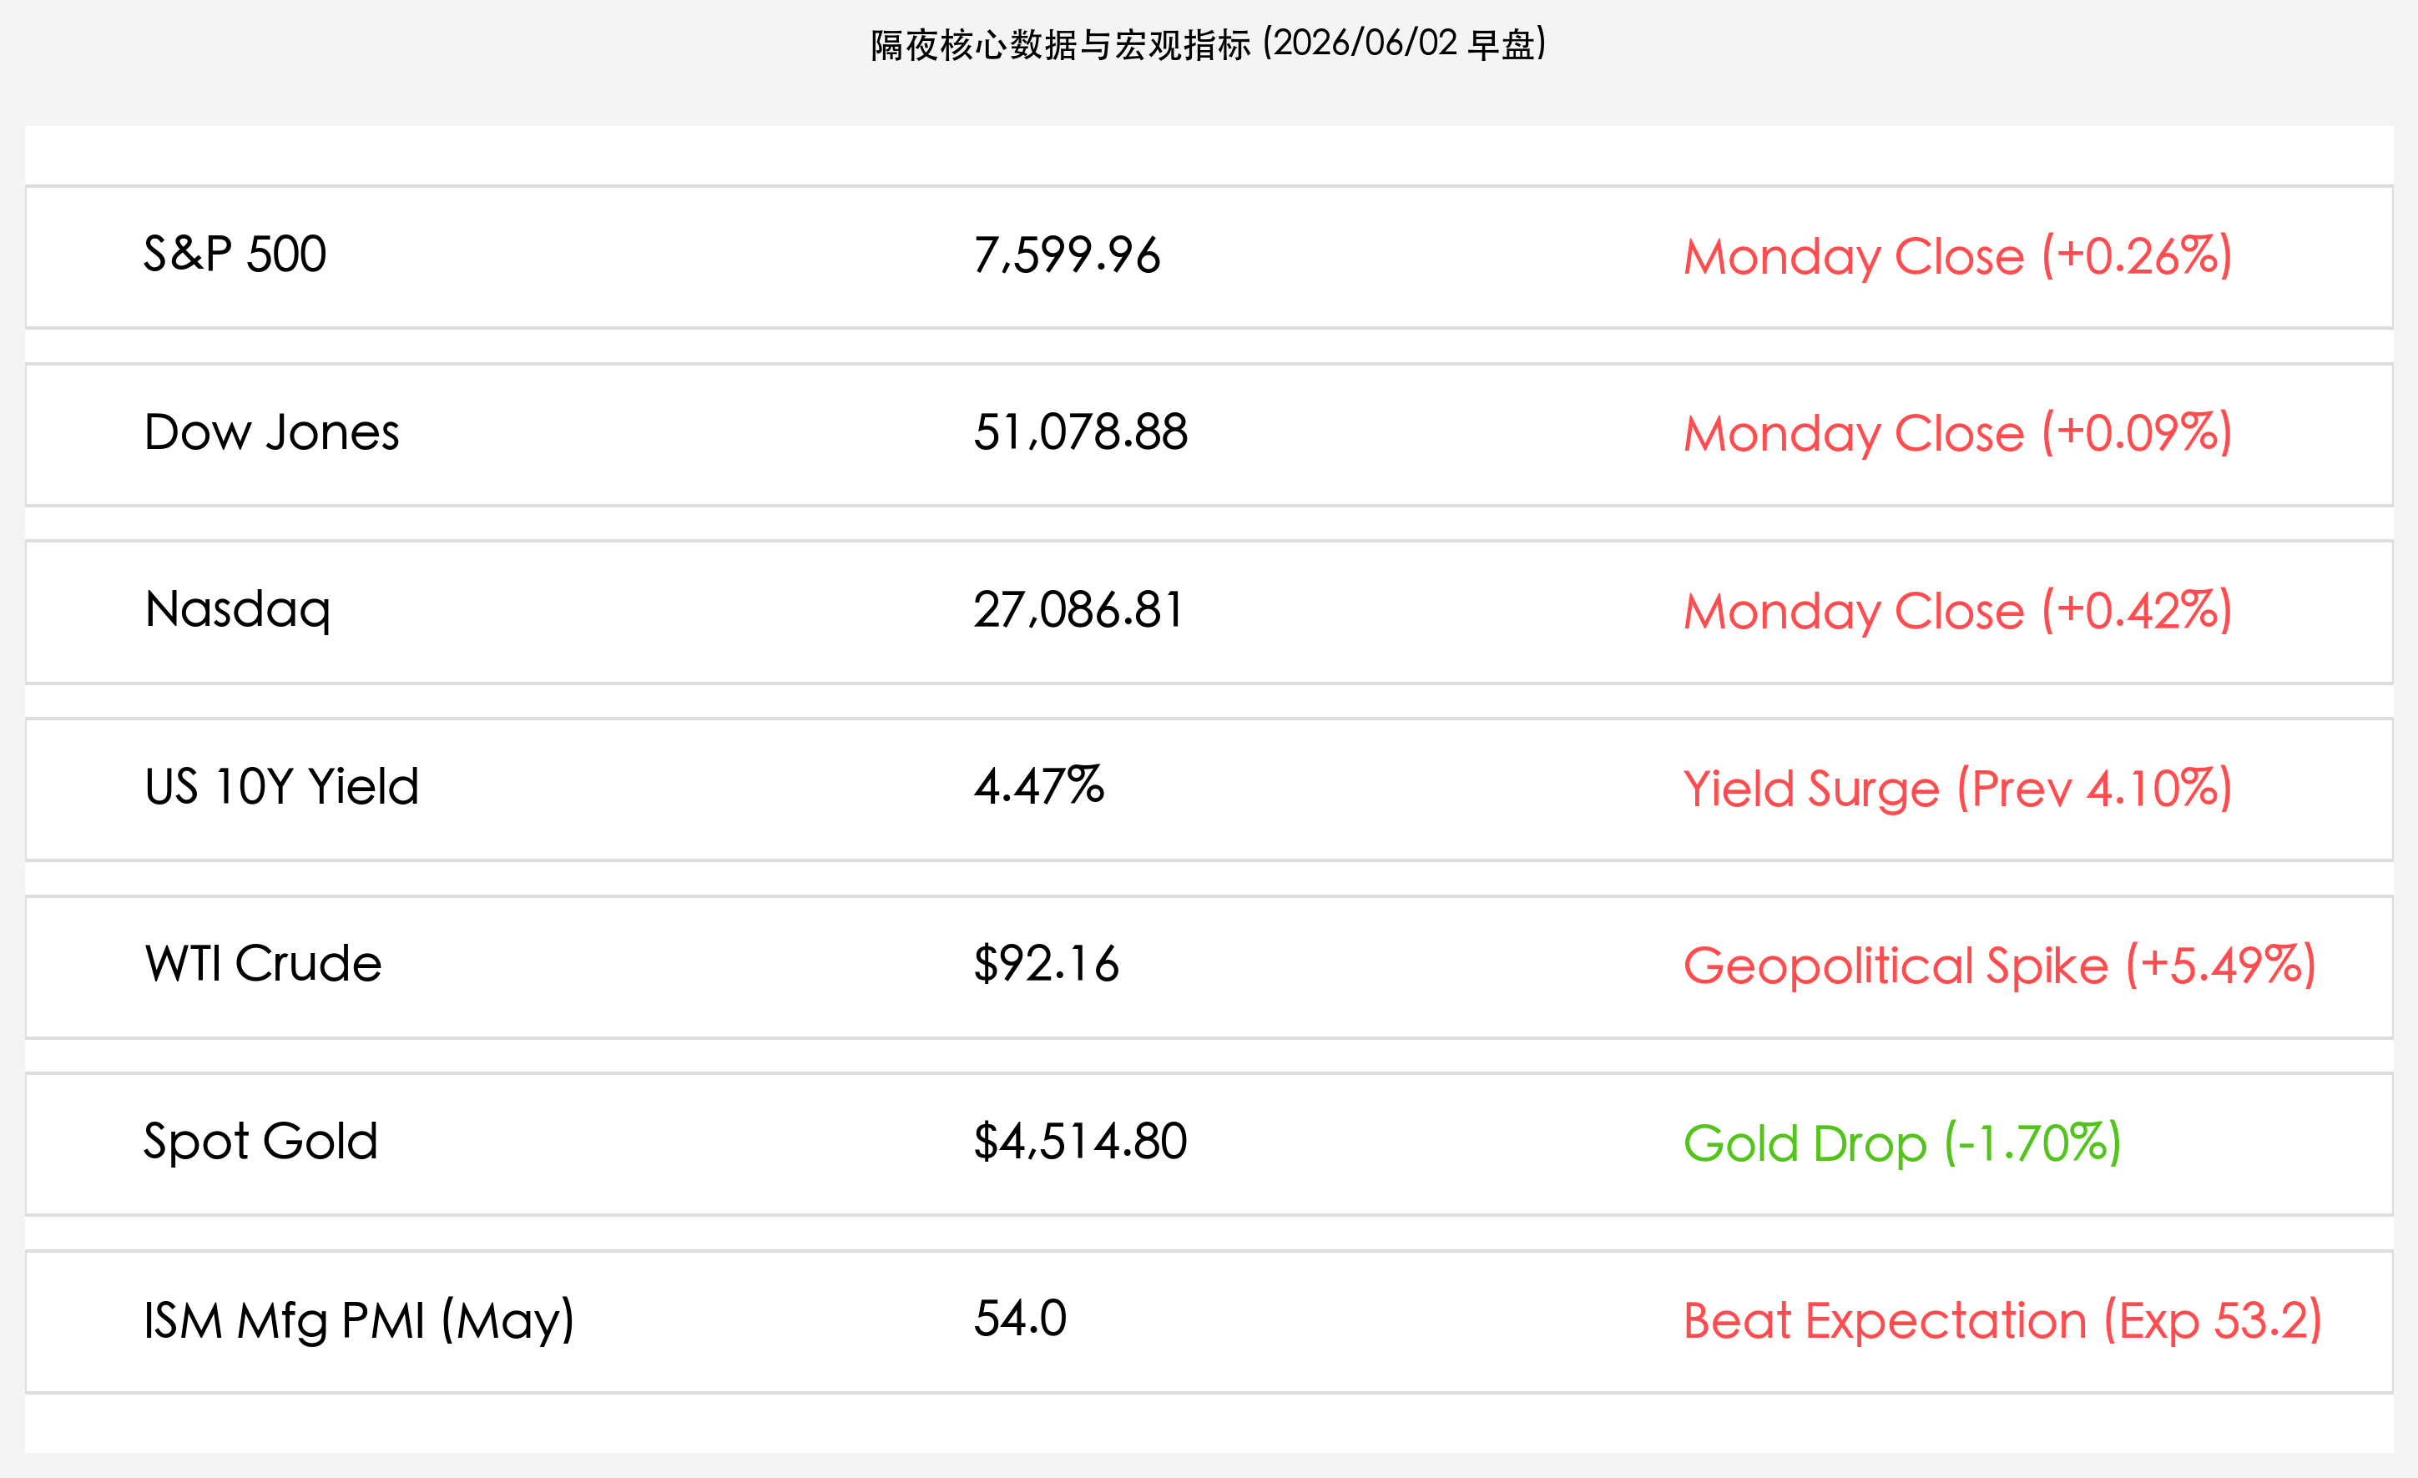This screenshot has width=2418, height=1478.
Task: Click Monday Close (+0.26%) status text
Action: pyautogui.click(x=1958, y=256)
